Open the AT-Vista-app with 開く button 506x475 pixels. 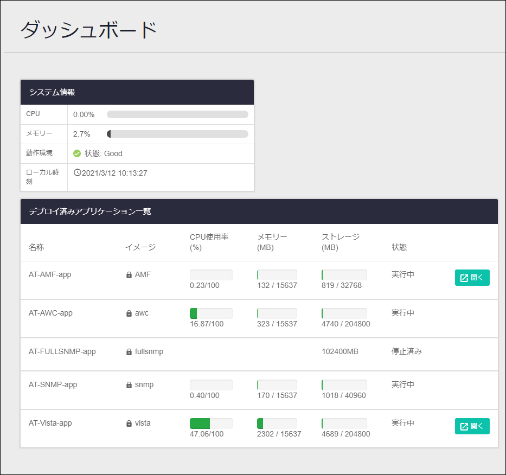point(472,426)
